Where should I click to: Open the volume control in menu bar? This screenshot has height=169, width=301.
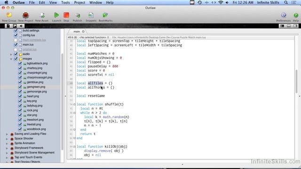point(227,2)
